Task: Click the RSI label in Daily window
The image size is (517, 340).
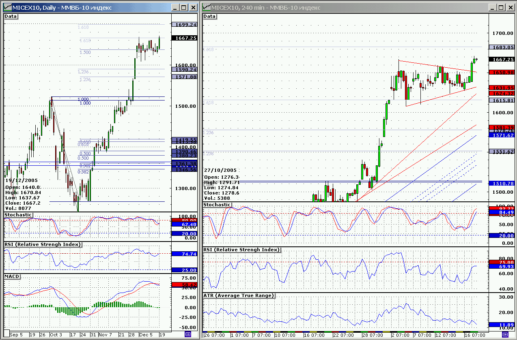Action: [x=43, y=244]
